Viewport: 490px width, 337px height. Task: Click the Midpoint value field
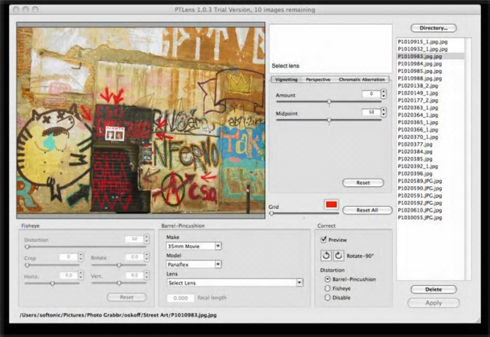click(x=371, y=112)
